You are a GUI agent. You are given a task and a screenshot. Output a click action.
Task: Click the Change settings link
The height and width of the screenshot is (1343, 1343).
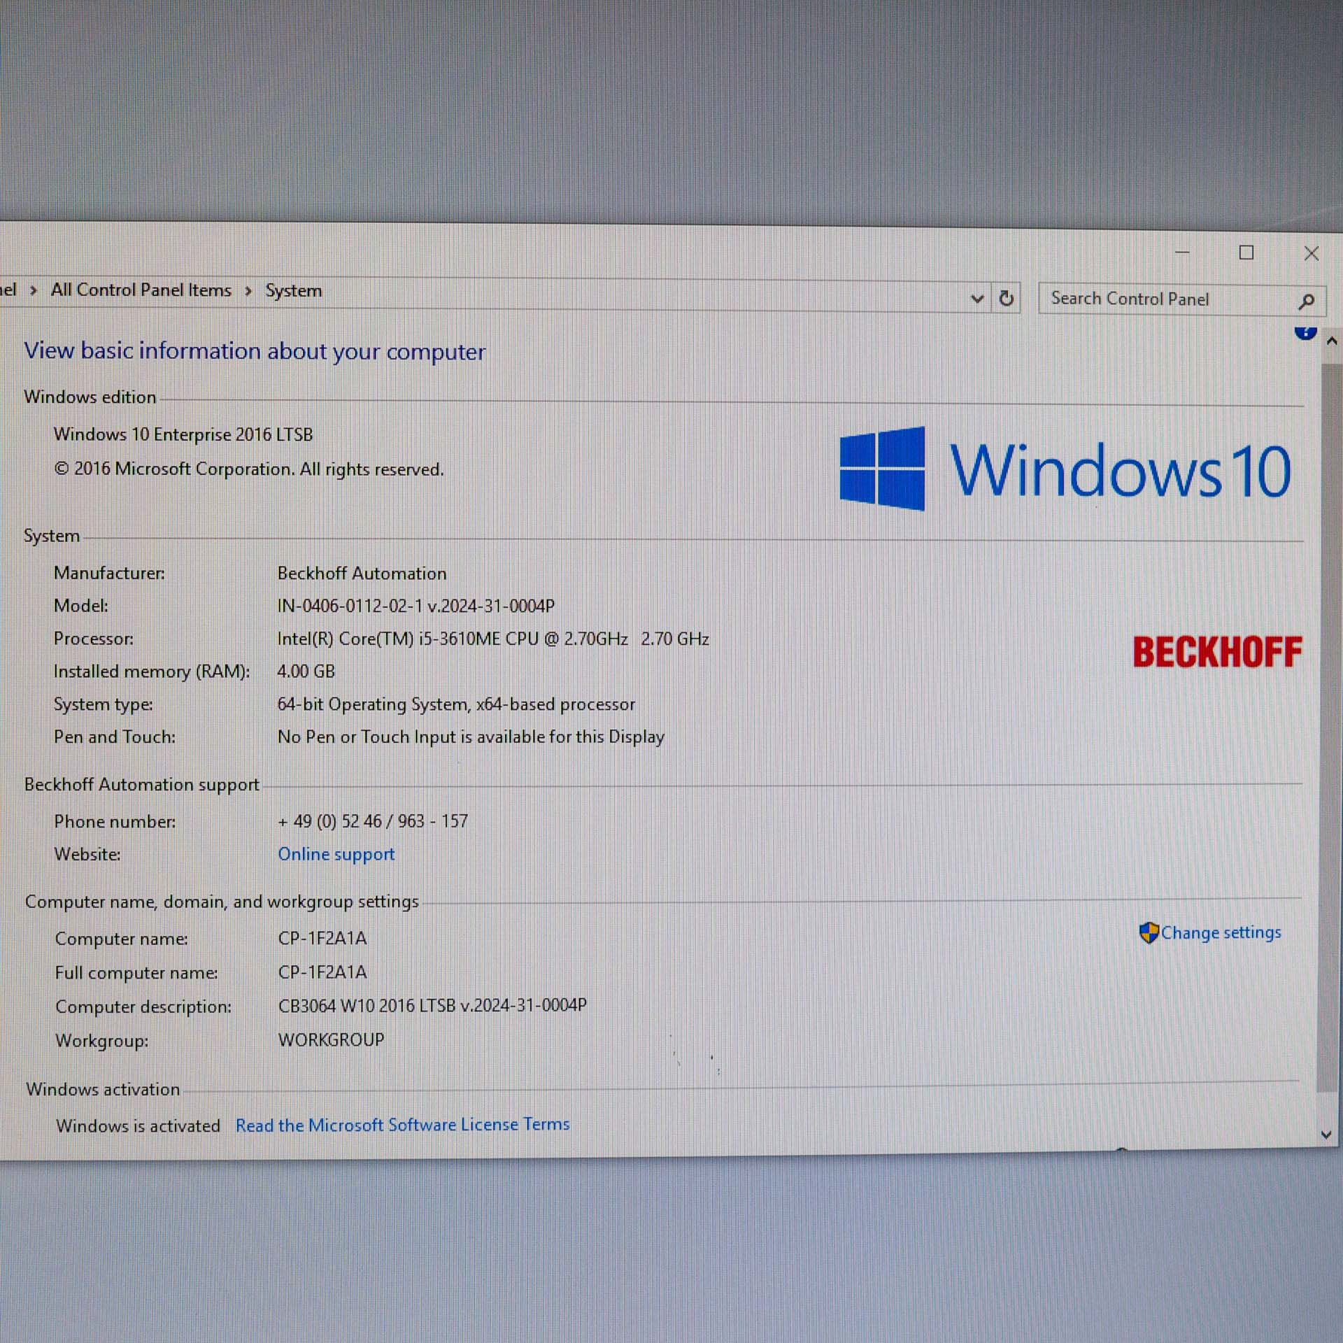1220,932
